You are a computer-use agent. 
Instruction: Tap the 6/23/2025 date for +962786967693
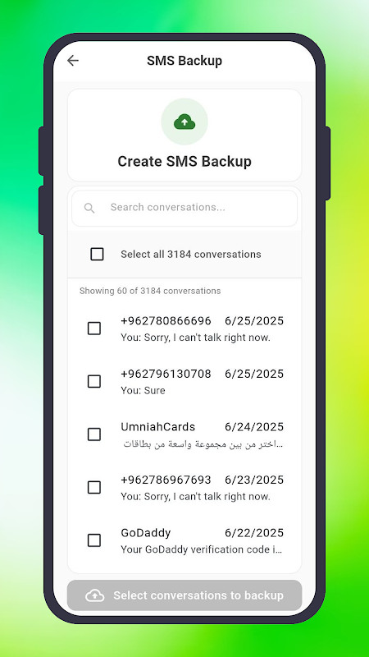(x=254, y=480)
